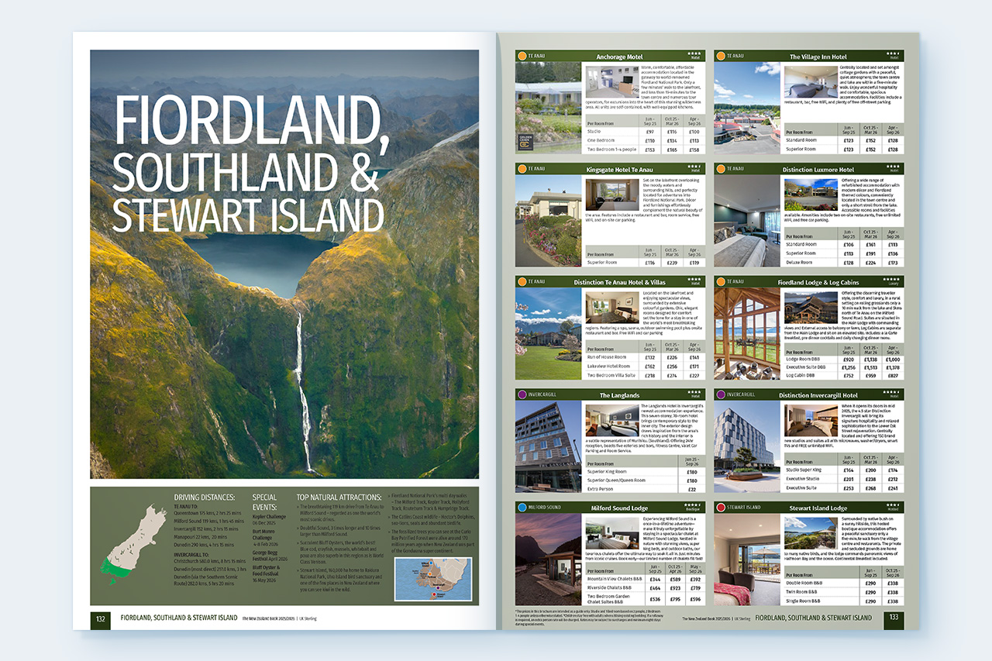Select The Langlands building exterior photo
Image resolution: width=992 pixels, height=661 pixels.
point(548,446)
